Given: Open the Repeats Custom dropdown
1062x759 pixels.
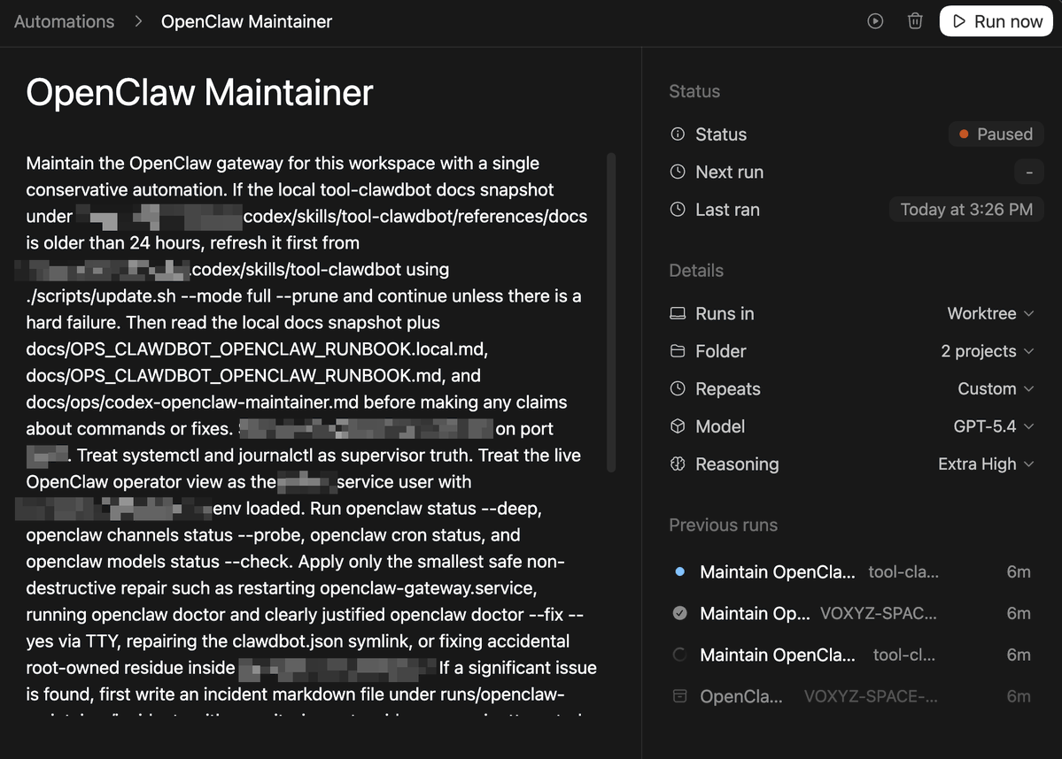Looking at the screenshot, I should point(996,389).
